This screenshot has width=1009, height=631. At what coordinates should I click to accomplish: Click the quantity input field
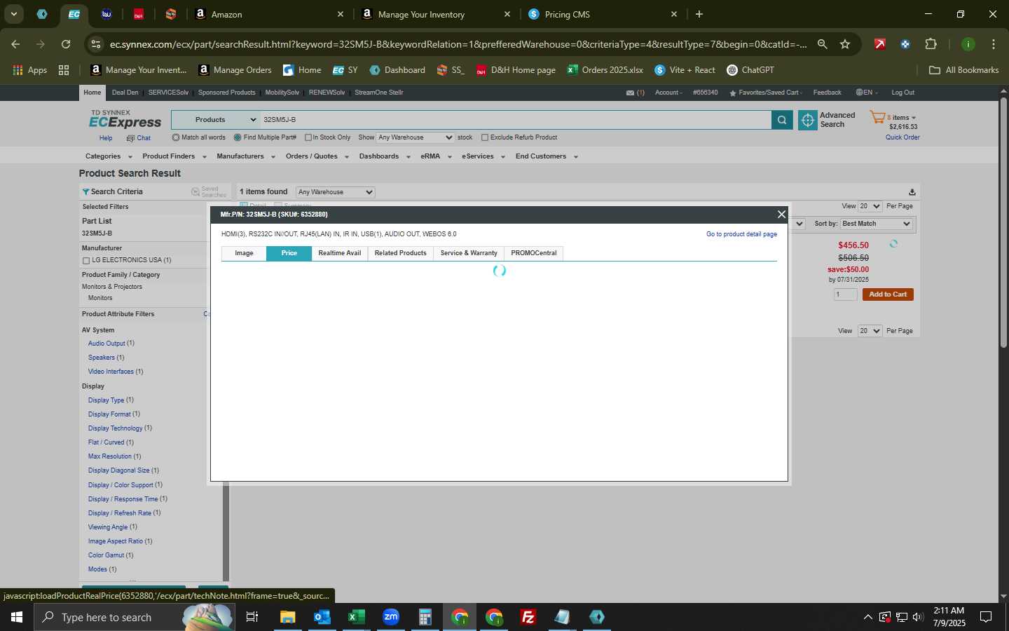pos(845,294)
